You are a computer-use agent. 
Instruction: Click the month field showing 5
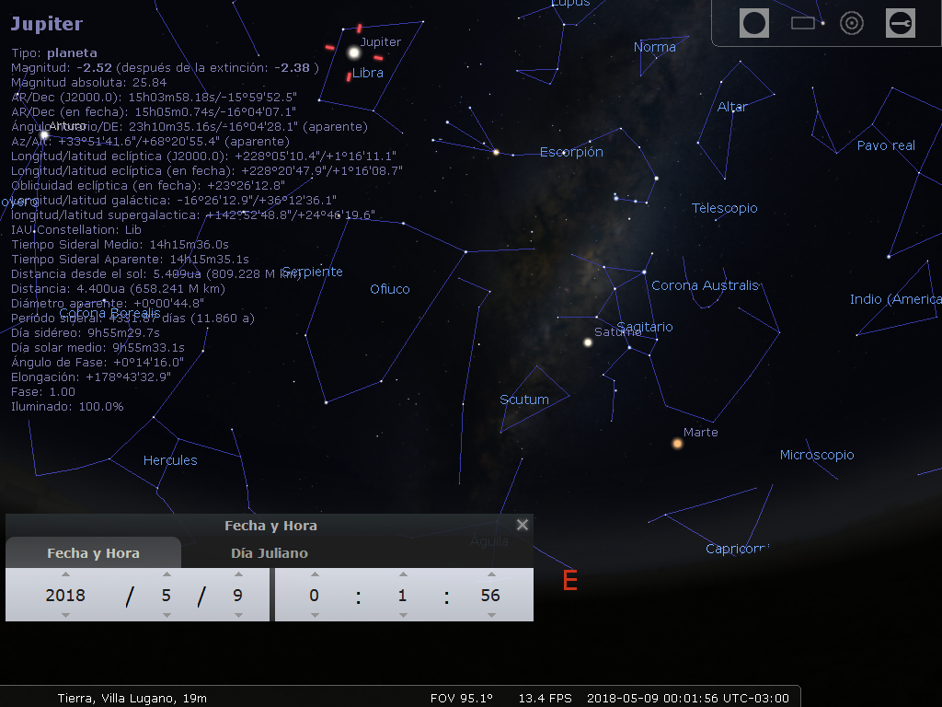[x=167, y=596]
